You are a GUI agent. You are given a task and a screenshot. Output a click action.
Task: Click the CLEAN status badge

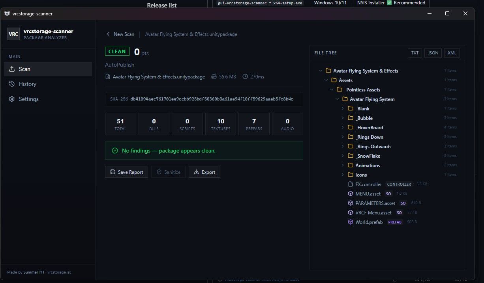click(x=117, y=52)
